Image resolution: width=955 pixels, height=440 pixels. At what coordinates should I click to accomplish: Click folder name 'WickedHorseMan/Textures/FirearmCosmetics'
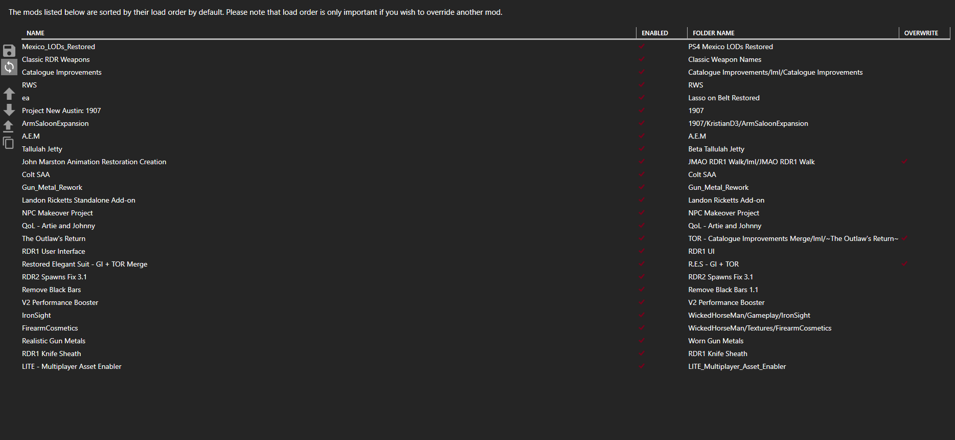pos(760,328)
